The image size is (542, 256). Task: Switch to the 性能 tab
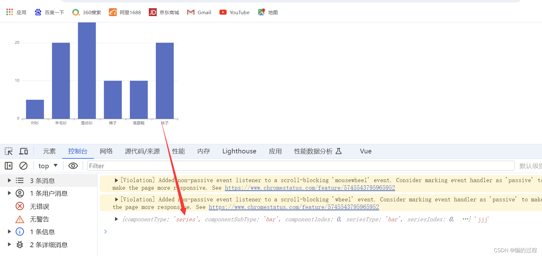point(179,151)
